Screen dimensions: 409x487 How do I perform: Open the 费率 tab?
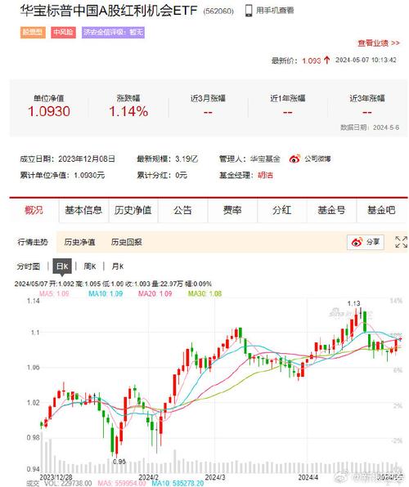232,210
